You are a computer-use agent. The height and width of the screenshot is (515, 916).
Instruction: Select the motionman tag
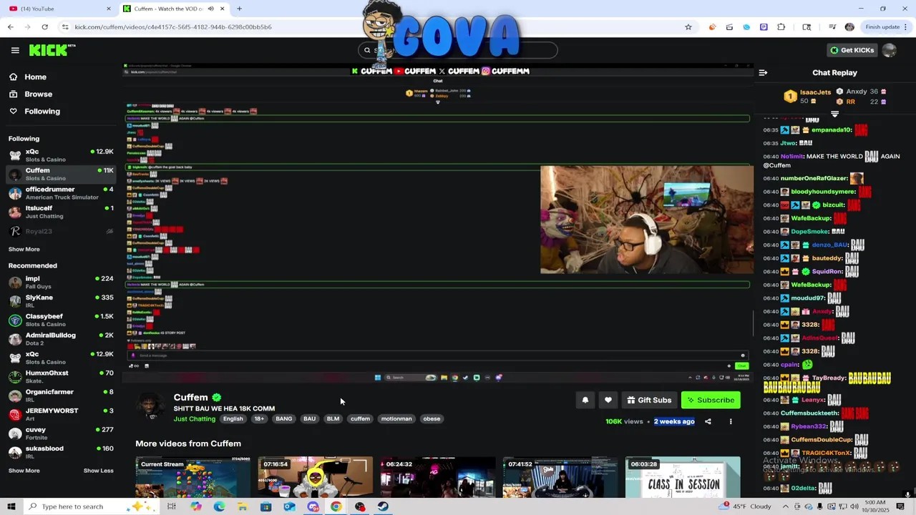click(396, 419)
